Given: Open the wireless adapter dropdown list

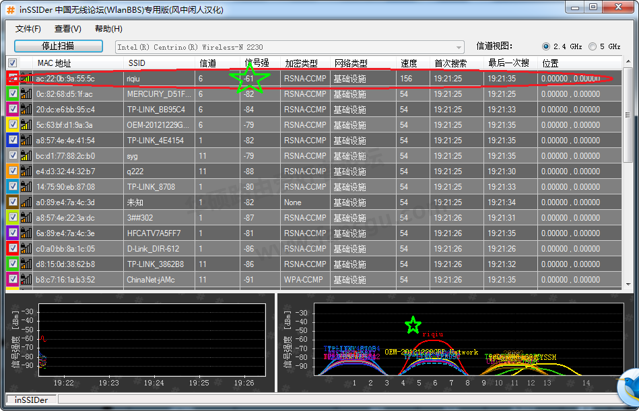Looking at the screenshot, I should pos(459,47).
